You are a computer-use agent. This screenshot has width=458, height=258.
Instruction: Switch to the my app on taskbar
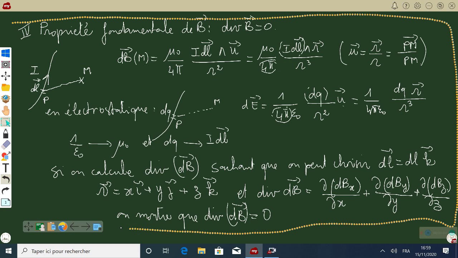254,251
